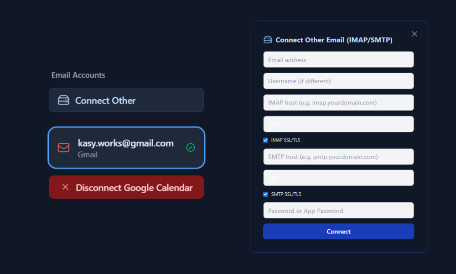Click the green checkmark status icon
The image size is (456, 274).
191,148
